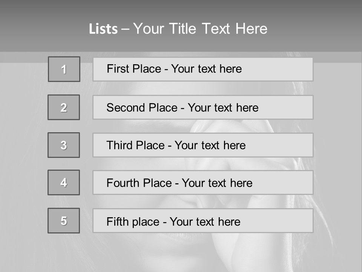The height and width of the screenshot is (272, 362).
Task: Click the bold word 'Lists' in title
Action: click(x=103, y=29)
